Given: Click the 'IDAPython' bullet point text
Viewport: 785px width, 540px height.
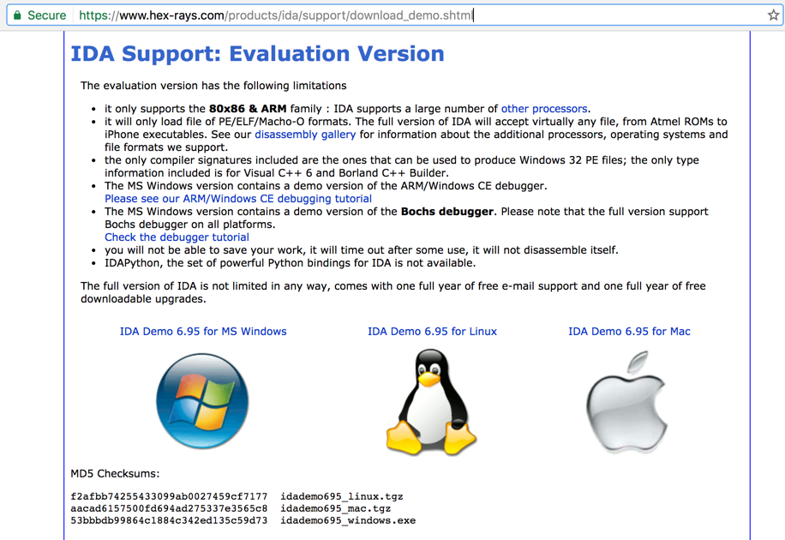Looking at the screenshot, I should [x=290, y=263].
